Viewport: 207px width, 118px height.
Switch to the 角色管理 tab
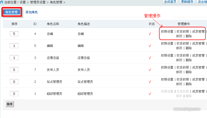pyautogui.click(x=11, y=12)
